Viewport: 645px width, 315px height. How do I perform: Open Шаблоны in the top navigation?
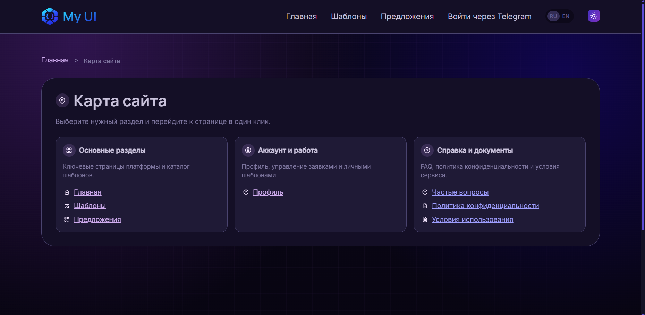pos(349,16)
